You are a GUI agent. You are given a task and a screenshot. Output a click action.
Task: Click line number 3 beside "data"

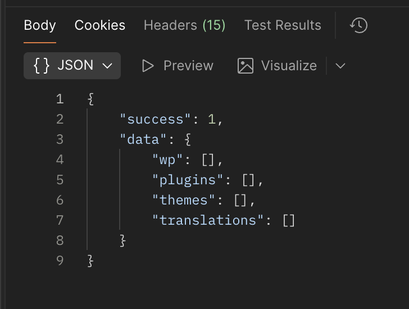[x=60, y=139]
